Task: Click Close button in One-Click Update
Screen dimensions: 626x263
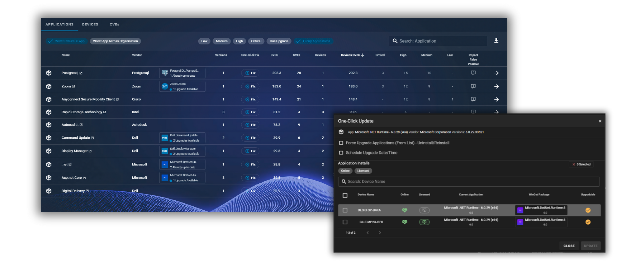Action: pos(569,246)
